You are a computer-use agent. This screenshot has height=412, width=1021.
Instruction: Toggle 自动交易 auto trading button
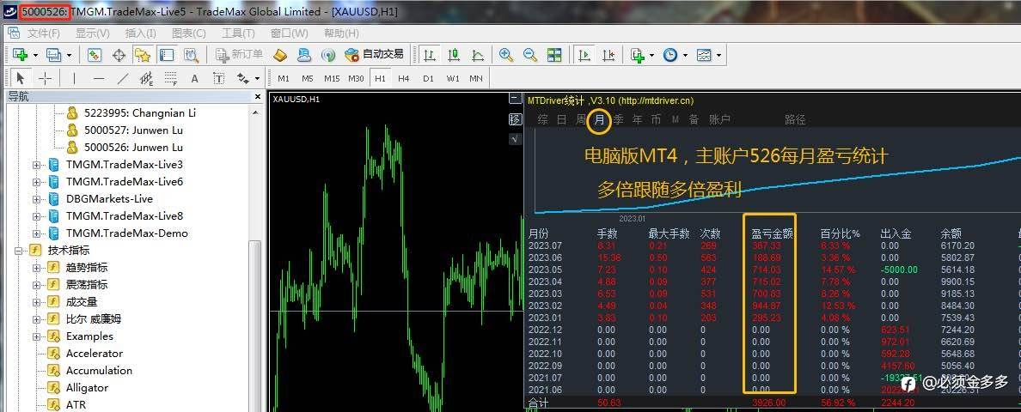(x=375, y=55)
